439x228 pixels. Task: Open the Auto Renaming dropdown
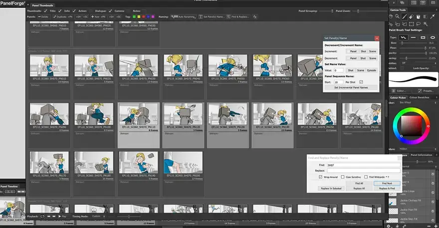184,17
